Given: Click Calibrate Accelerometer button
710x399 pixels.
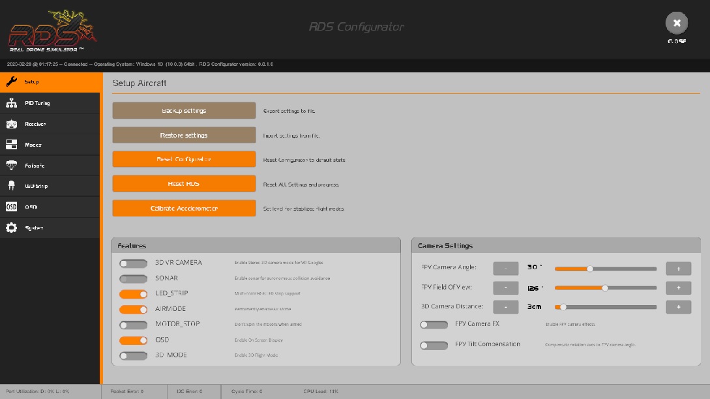Looking at the screenshot, I should click(x=184, y=209).
